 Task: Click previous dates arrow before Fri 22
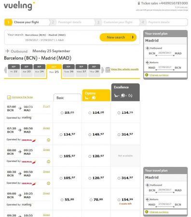(x=6, y=70)
